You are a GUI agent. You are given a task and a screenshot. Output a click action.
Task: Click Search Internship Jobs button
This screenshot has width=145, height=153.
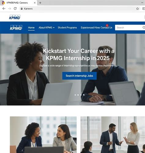tap(80, 76)
